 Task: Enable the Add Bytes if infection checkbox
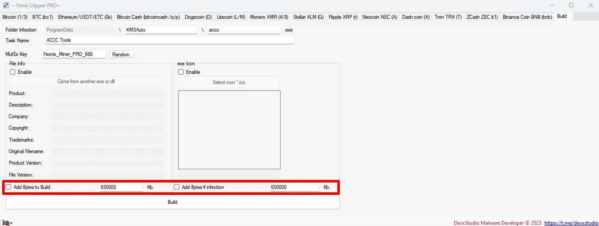(x=176, y=187)
